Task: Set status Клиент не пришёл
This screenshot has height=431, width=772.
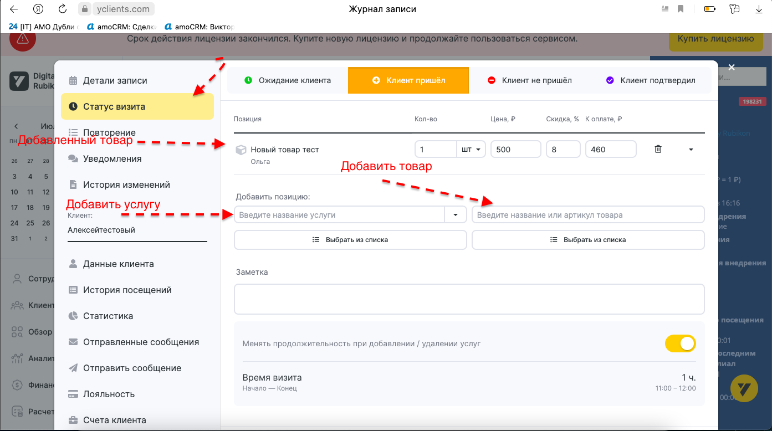Action: 529,80
